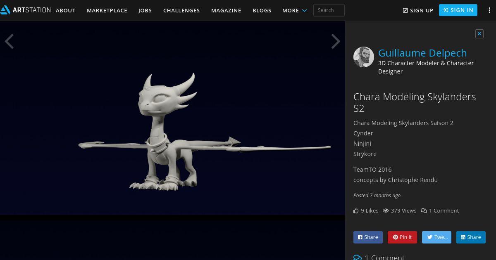Open the Marketplace menu item
The image size is (496, 260).
[x=107, y=10]
